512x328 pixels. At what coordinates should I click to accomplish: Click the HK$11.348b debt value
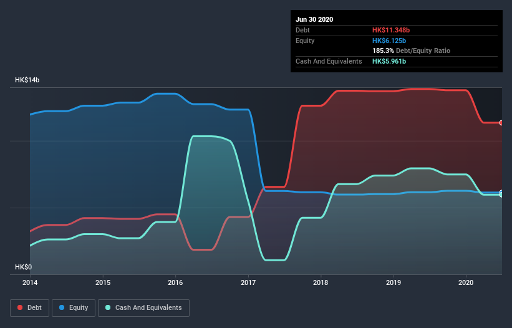(391, 30)
